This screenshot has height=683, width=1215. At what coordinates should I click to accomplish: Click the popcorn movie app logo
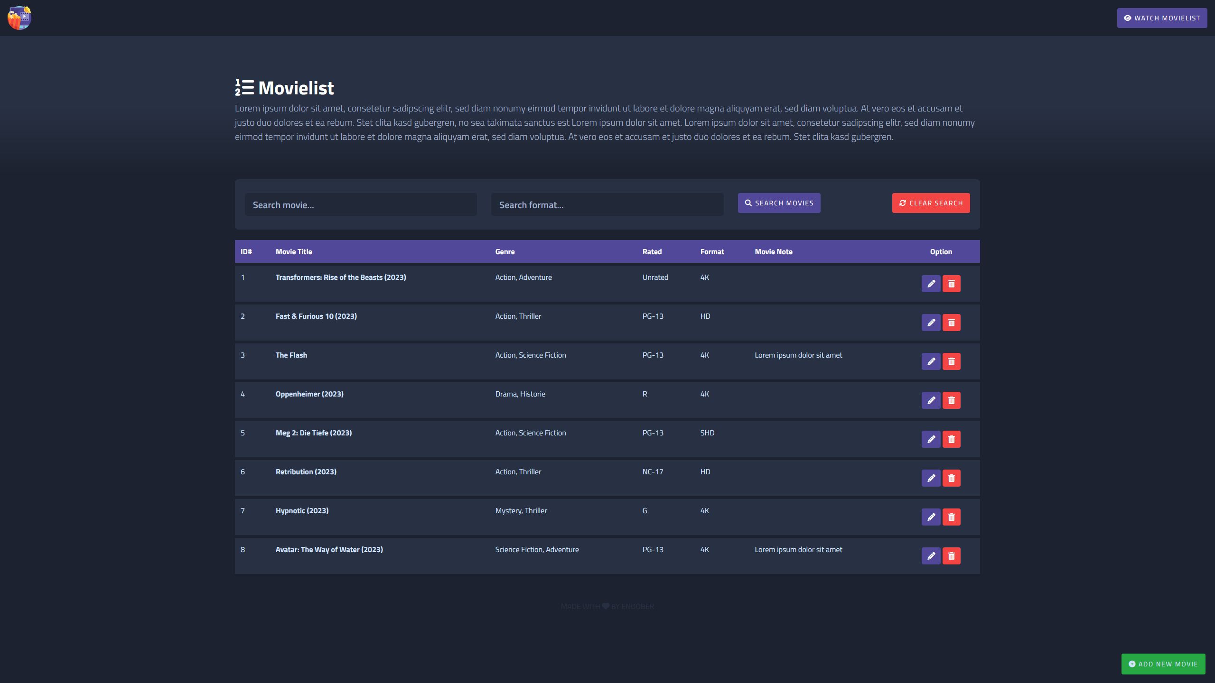(19, 18)
